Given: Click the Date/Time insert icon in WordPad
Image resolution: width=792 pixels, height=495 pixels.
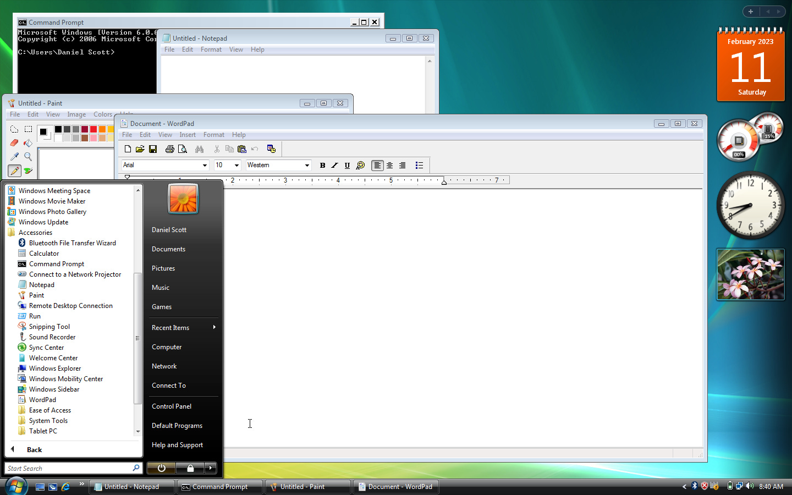Looking at the screenshot, I should (271, 148).
